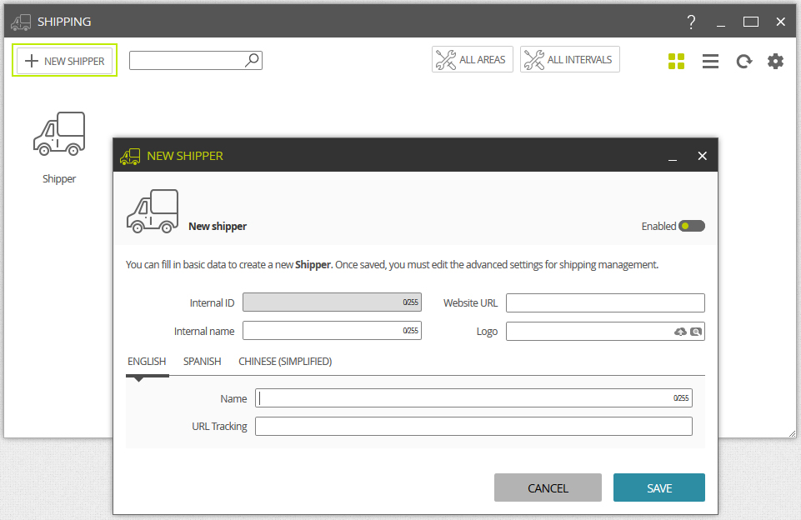Click the CANCEL button
801x520 pixels.
coord(548,487)
